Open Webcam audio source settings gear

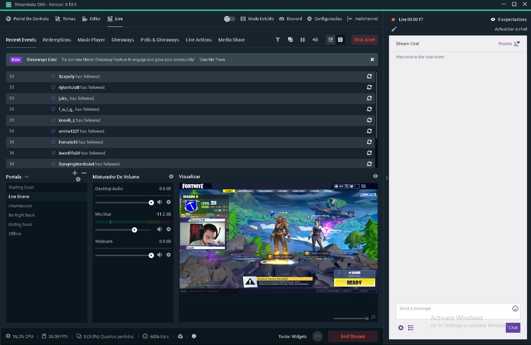169,255
